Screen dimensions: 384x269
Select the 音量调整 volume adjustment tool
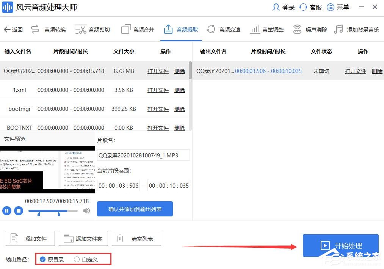click(267, 29)
